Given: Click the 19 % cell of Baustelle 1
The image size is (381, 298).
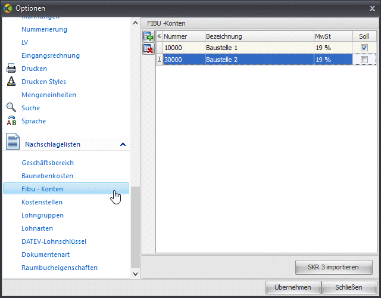Looking at the screenshot, I should 333,48.
